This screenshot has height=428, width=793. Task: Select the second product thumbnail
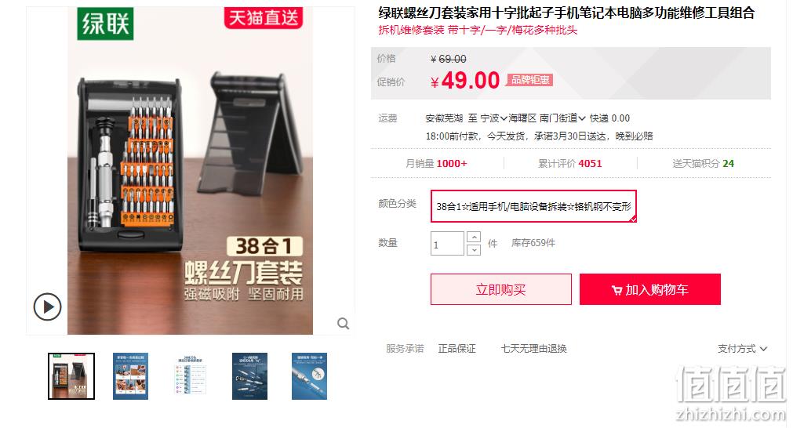[130, 376]
